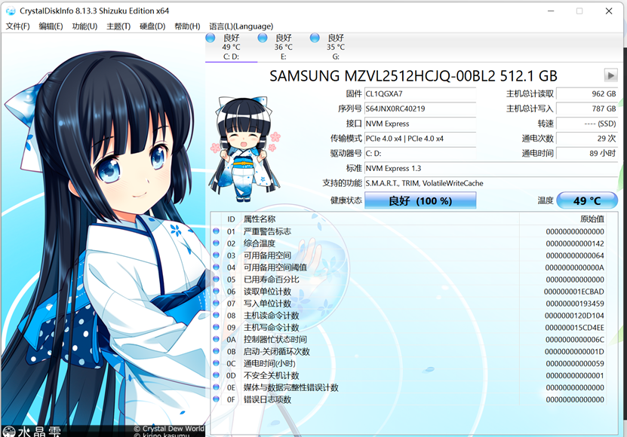Click the status dot of row 0A 控制器忙状态时间
This screenshot has width=627, height=437.
(217, 339)
